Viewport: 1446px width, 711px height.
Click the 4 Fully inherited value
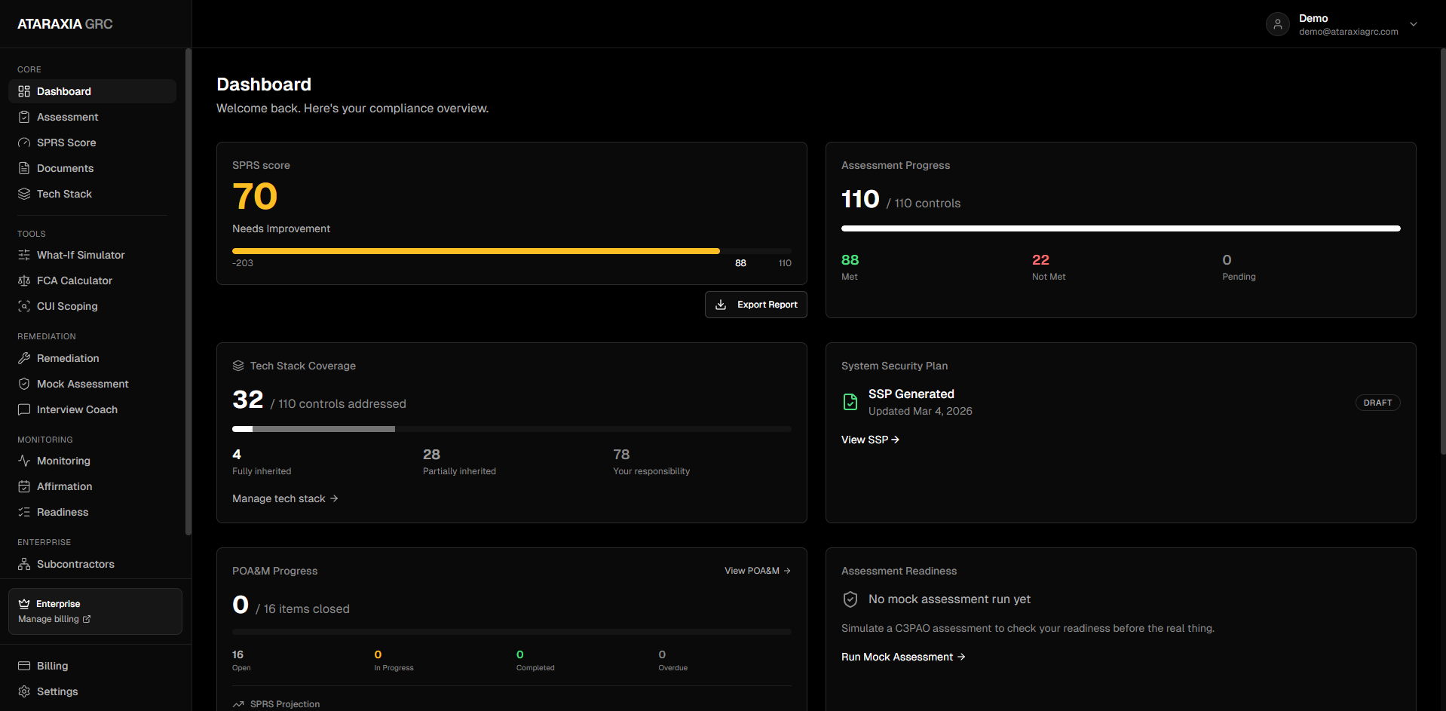coord(237,455)
